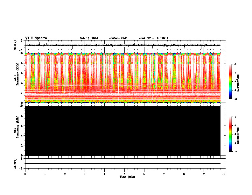
Task: Click the ch.1 spectrogram color bar
Action: [230, 82]
